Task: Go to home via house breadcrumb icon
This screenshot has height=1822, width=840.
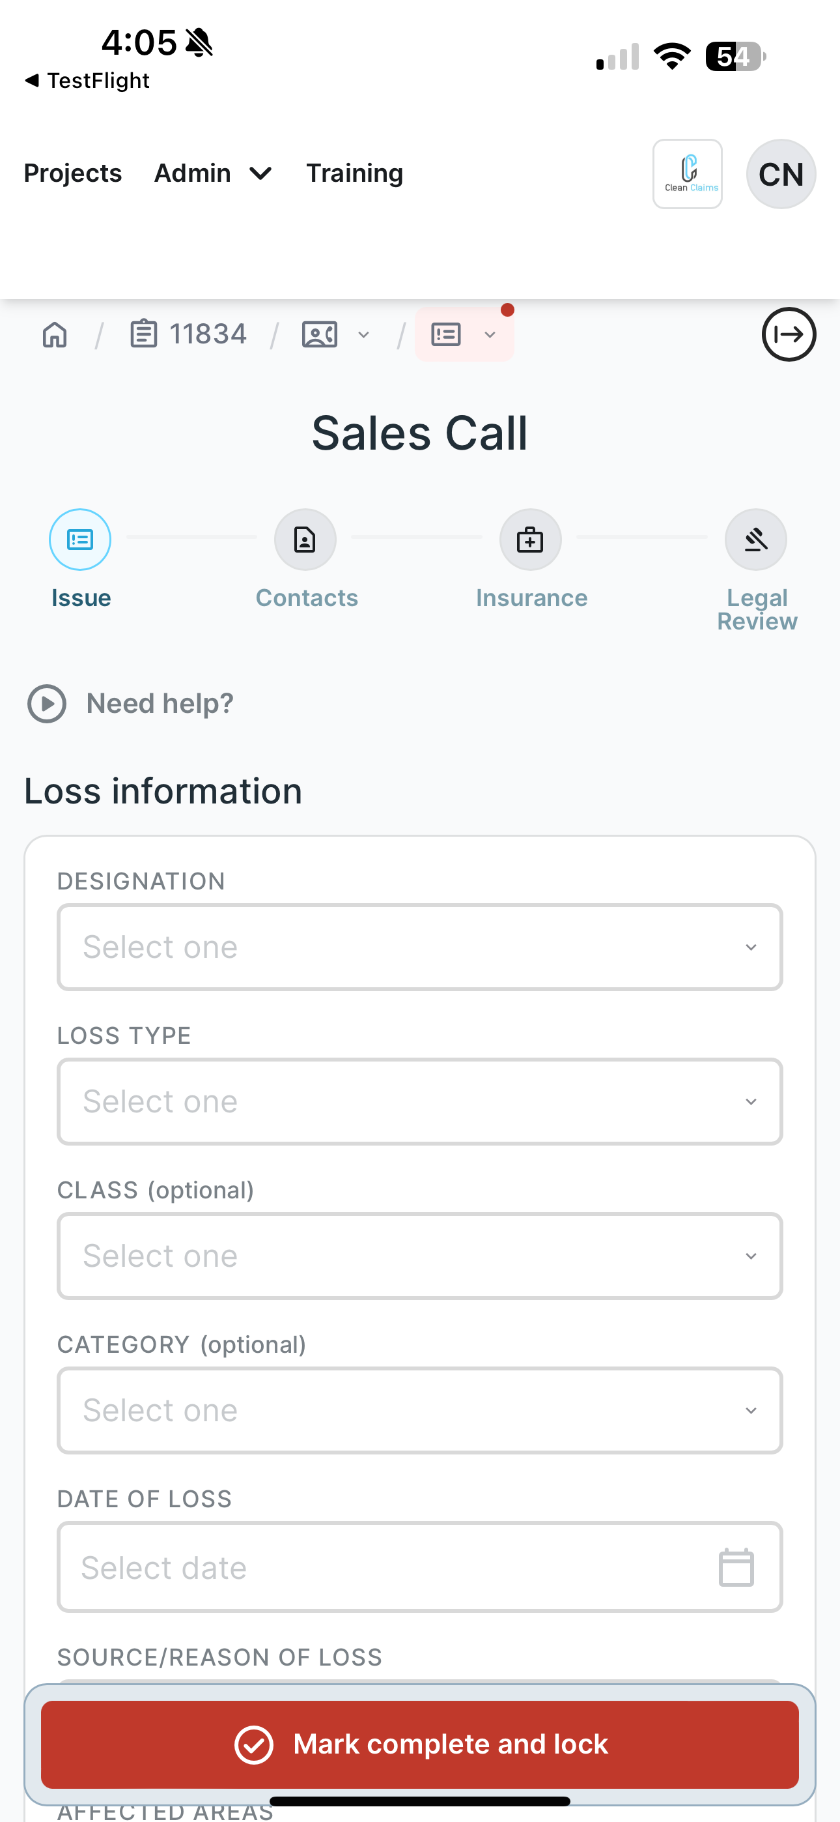Action: click(x=55, y=334)
